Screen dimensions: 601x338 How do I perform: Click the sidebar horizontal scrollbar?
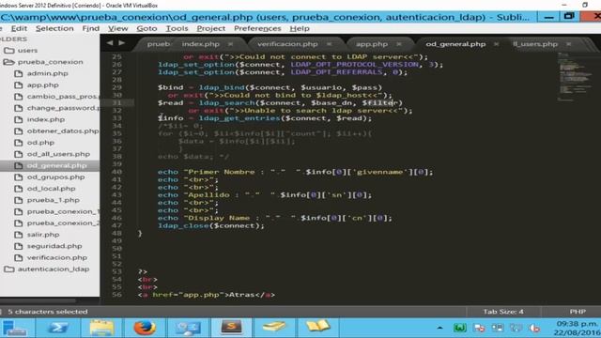tap(39, 300)
